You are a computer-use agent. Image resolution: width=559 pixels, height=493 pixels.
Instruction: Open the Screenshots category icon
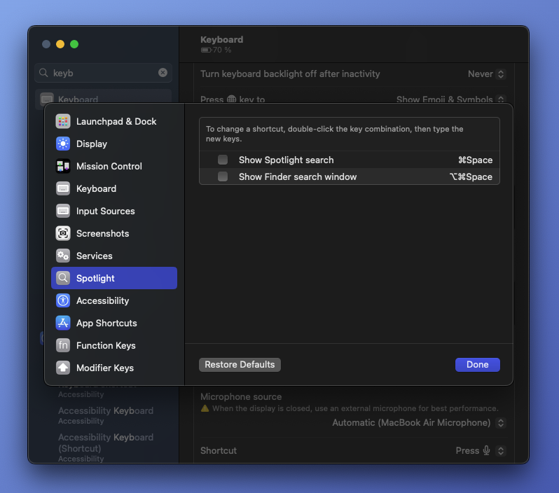(63, 233)
